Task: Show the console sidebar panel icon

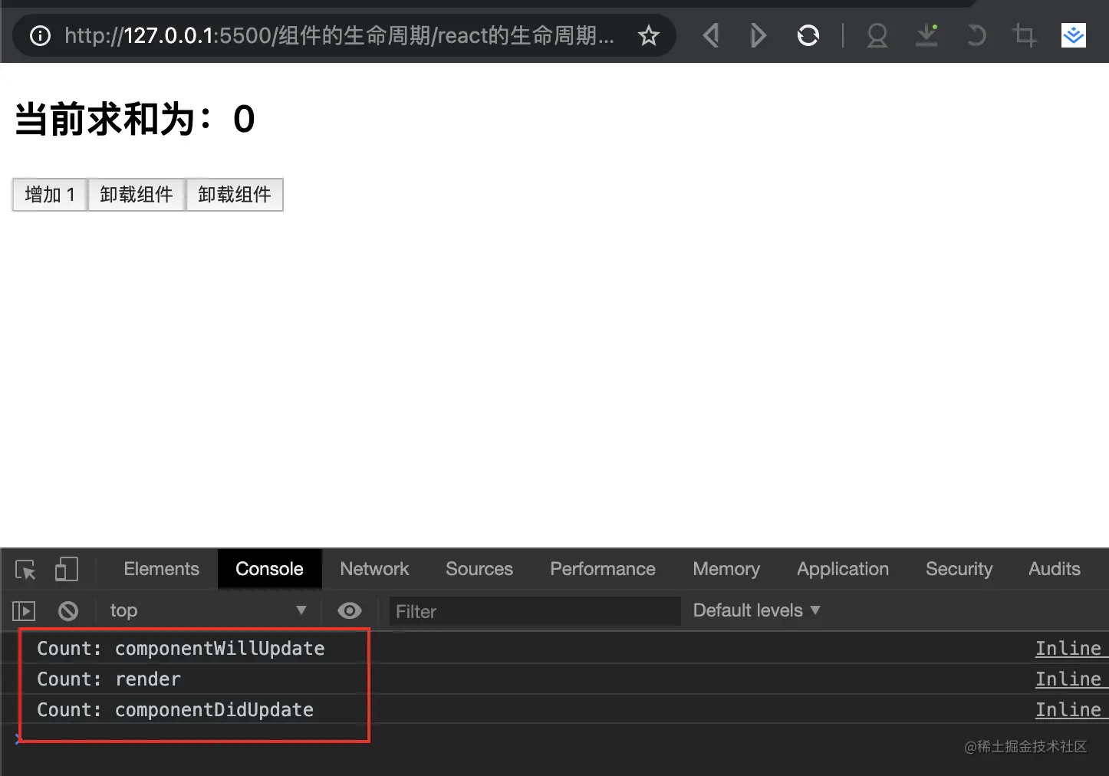Action: click(x=24, y=611)
